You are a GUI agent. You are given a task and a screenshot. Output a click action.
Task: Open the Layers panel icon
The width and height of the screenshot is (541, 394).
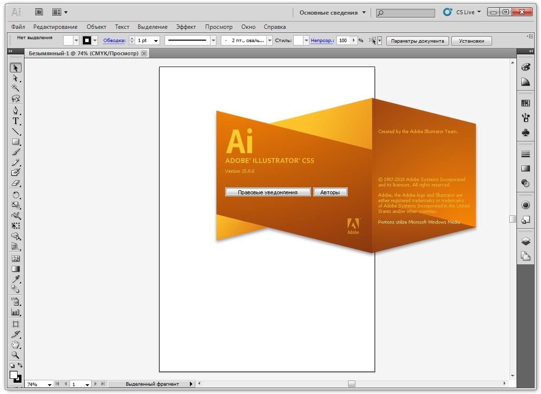(525, 241)
